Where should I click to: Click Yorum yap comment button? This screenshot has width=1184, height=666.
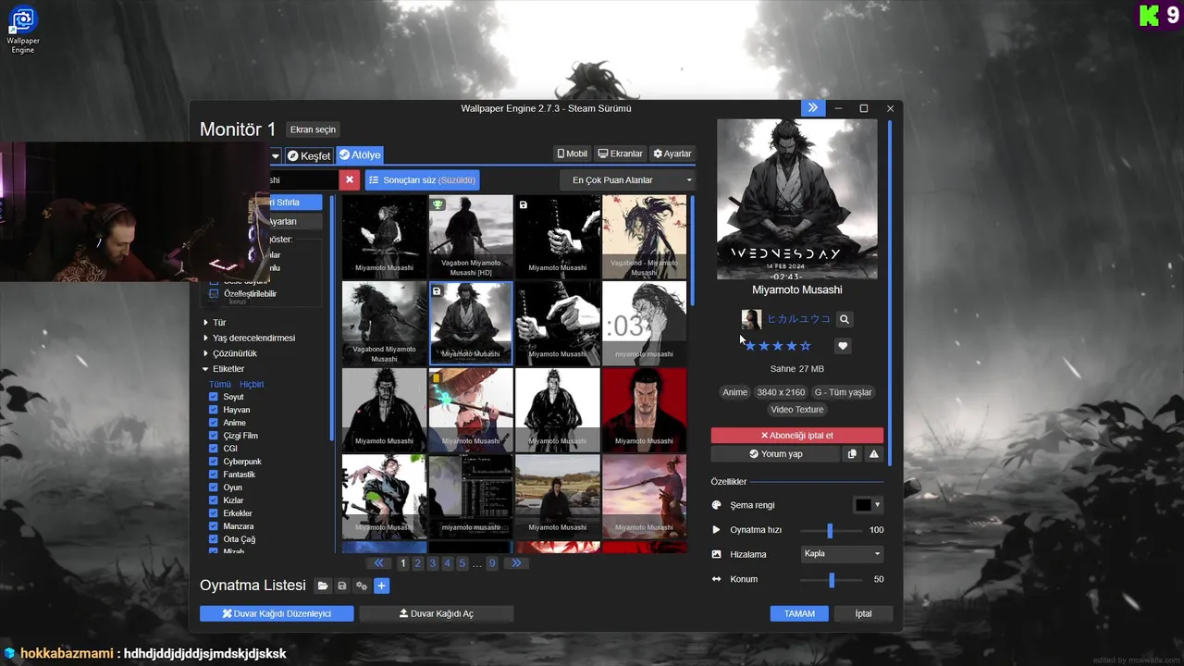(775, 454)
